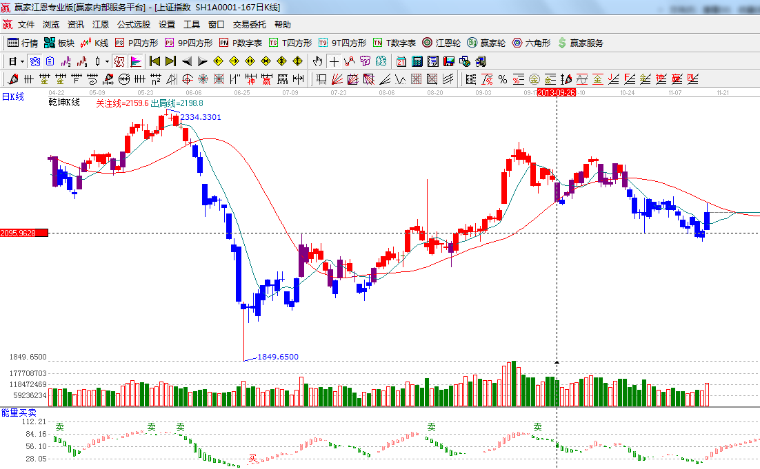The height and width of the screenshot is (469, 760).
Task: Expand the candlestick chart type dropdown
Action: pyautogui.click(x=107, y=61)
